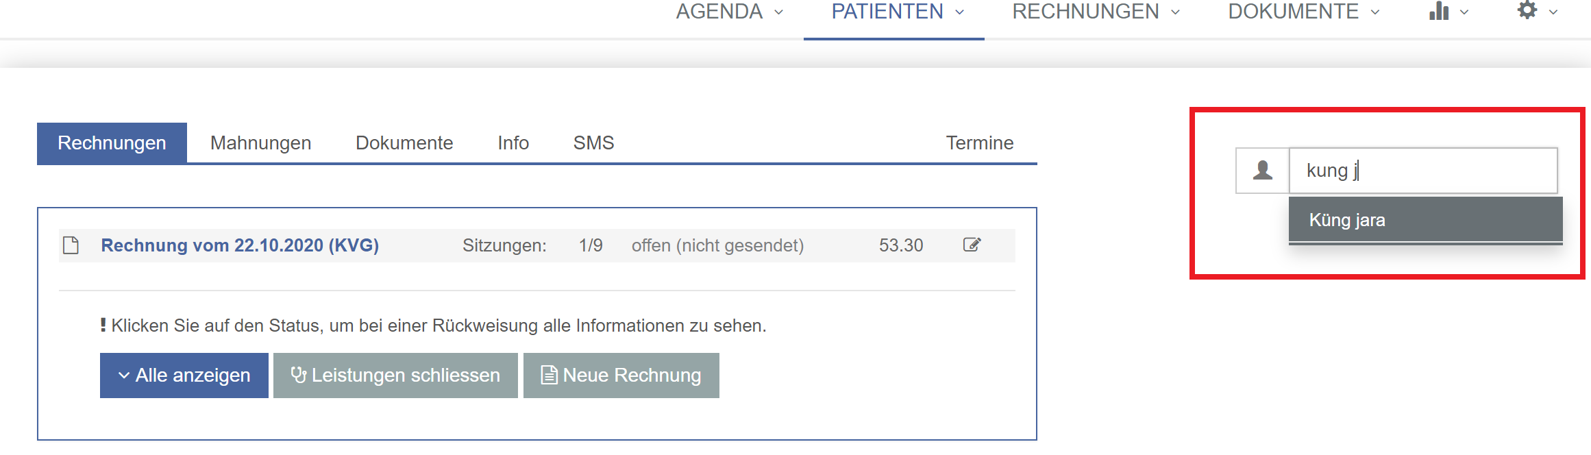1591x455 pixels.
Task: Open the Info tab
Action: coord(513,143)
